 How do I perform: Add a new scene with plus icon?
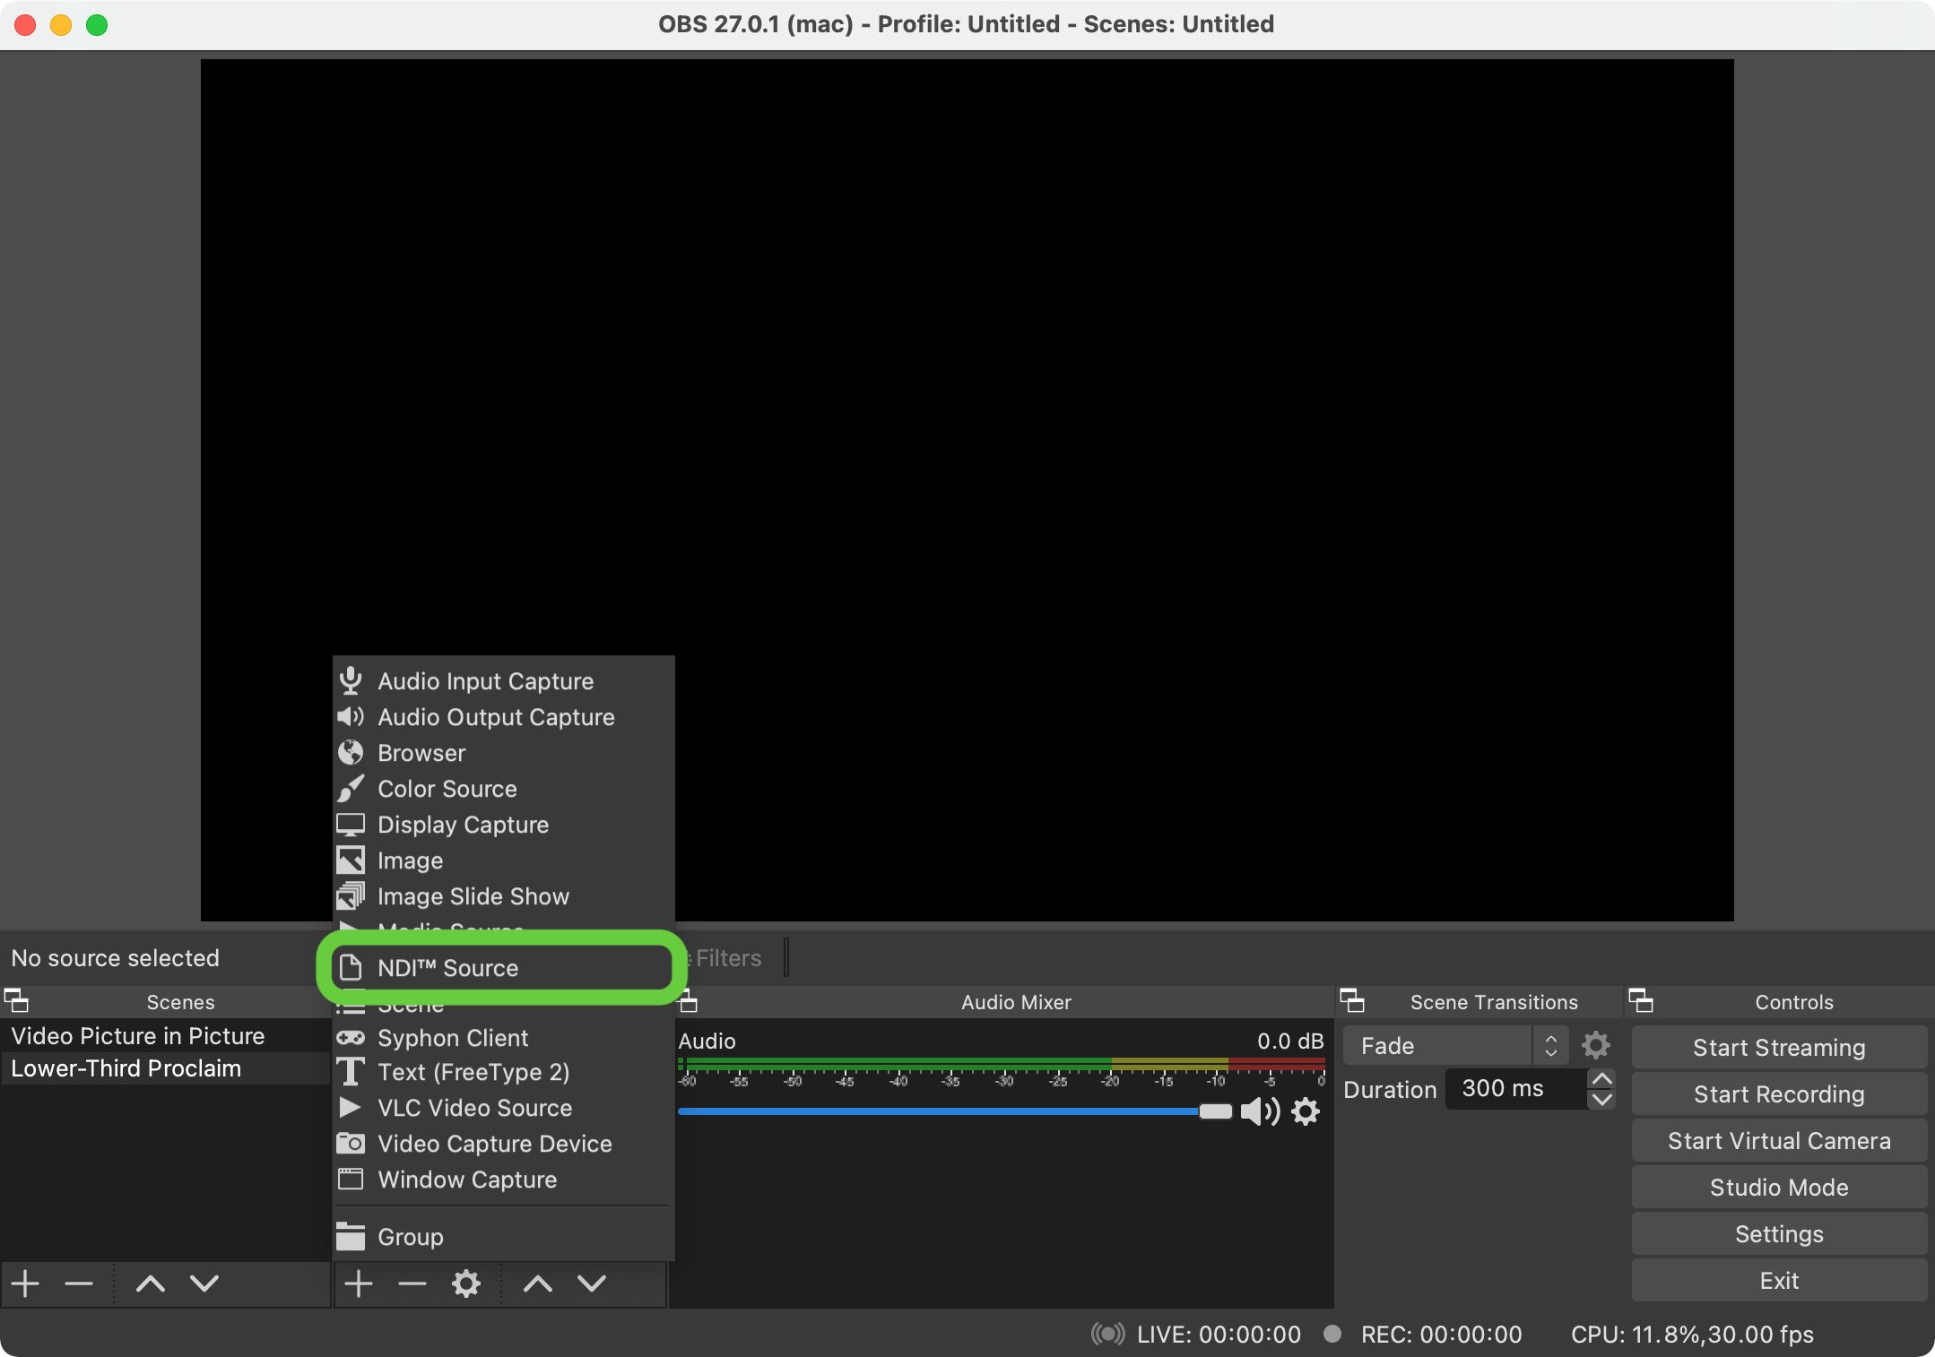(x=25, y=1284)
